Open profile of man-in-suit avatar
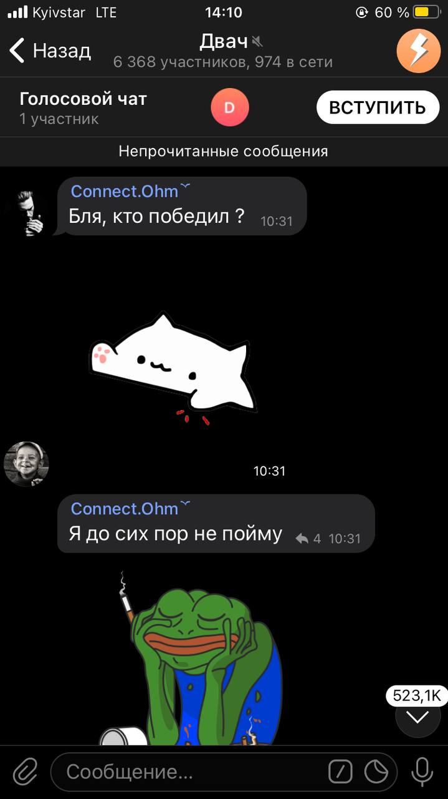 tap(27, 213)
